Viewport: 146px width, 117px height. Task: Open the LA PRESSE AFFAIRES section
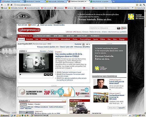click(42, 36)
